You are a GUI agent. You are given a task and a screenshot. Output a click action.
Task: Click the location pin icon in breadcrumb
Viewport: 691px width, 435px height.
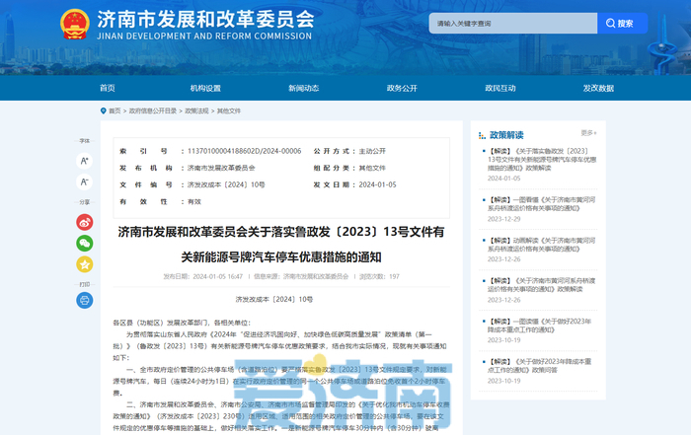pos(103,110)
